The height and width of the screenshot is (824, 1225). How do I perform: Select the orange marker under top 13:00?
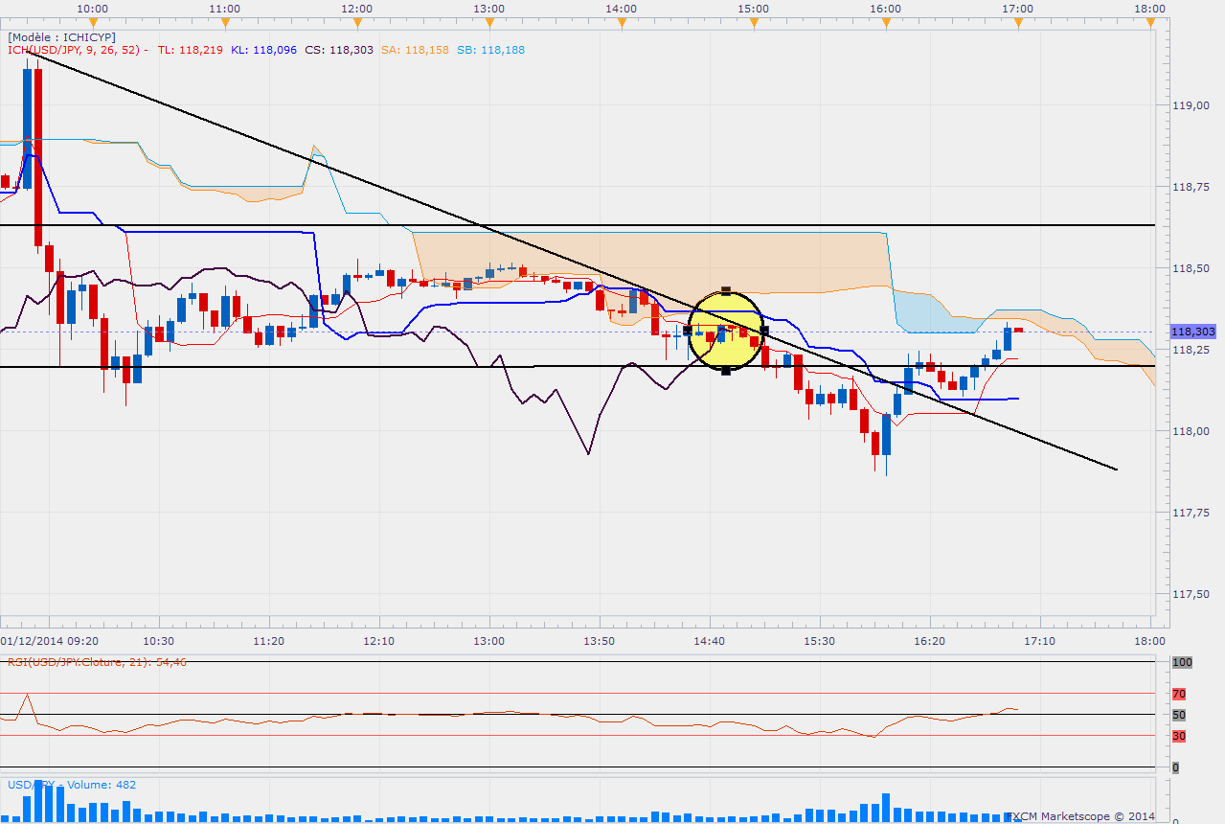tap(488, 24)
